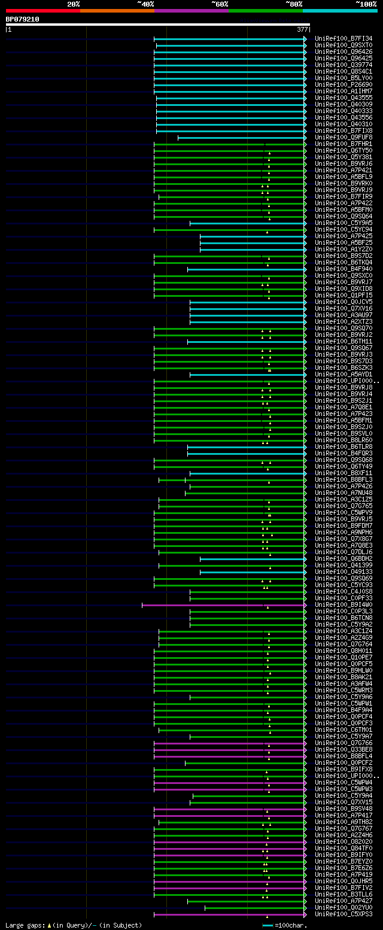Screen dimensions: 383x930
Task: Click label UniRef100_B4FQR3
Action: point(344,454)
